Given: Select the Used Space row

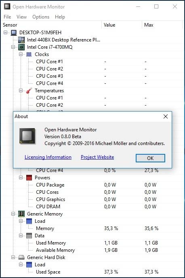Looking at the screenshot, I should point(92,272).
